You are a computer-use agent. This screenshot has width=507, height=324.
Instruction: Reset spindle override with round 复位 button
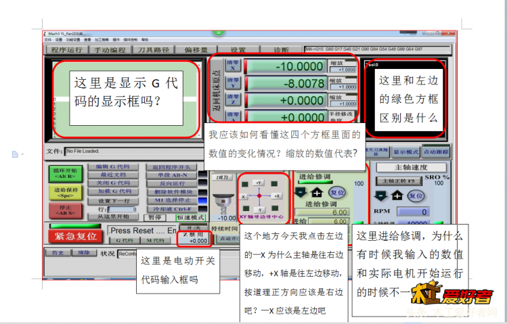pos(416,195)
